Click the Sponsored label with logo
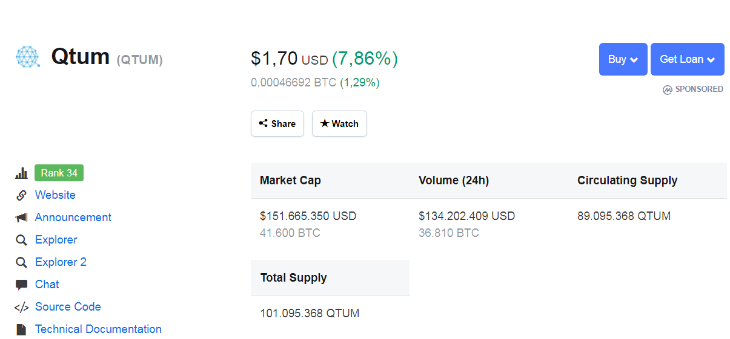 point(693,89)
